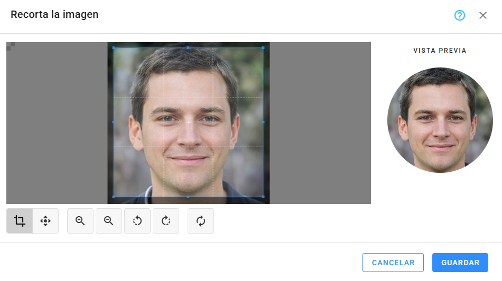Select the crop tool icon

click(20, 221)
